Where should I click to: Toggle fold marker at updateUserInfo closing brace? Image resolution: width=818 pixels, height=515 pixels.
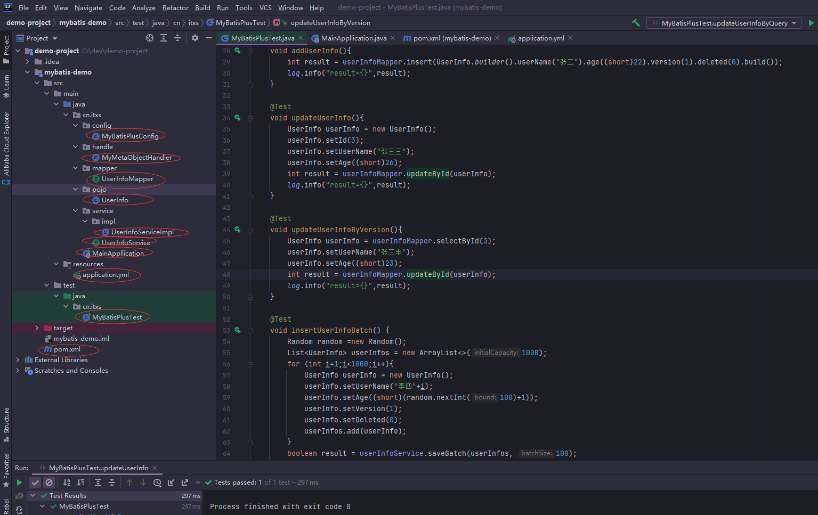[x=250, y=197]
